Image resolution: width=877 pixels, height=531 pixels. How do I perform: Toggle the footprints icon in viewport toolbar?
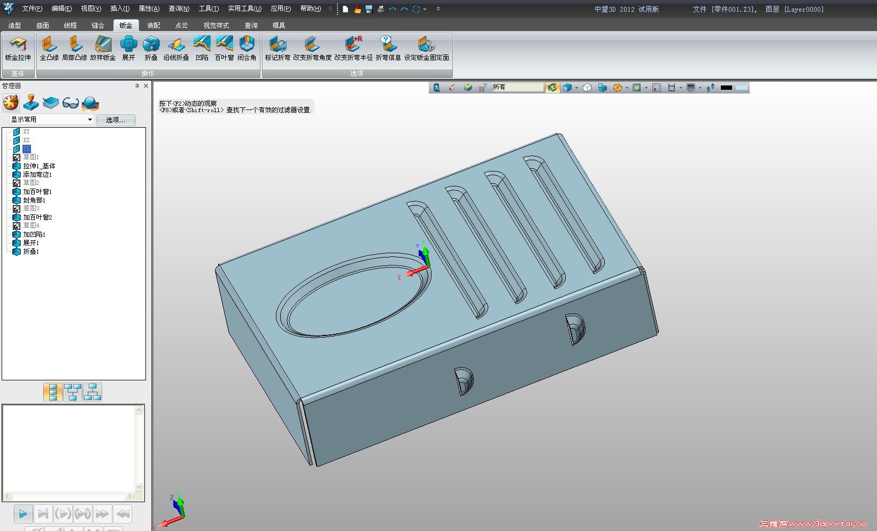(x=711, y=88)
